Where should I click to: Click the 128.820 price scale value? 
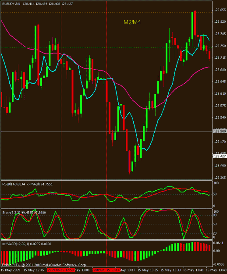(220, 21)
